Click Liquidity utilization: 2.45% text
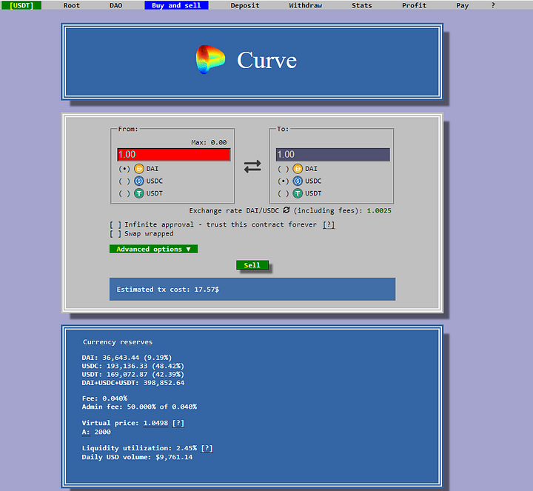 (139, 448)
